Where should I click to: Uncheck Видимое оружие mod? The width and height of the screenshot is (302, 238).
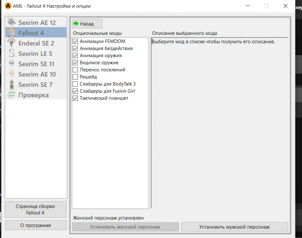tap(75, 63)
